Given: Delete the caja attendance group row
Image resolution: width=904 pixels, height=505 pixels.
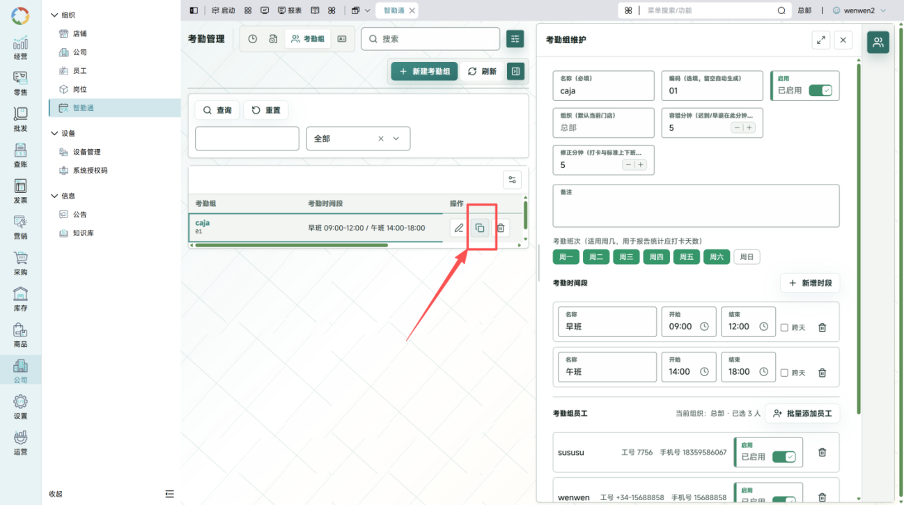Looking at the screenshot, I should [x=501, y=228].
